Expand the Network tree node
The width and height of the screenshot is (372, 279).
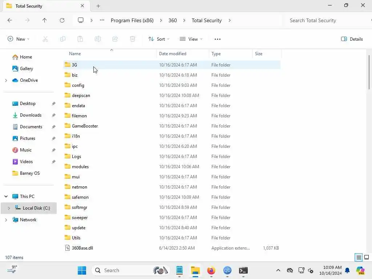[x=6, y=220]
